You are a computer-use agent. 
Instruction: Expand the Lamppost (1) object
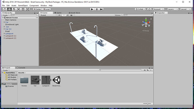tap(4, 36)
